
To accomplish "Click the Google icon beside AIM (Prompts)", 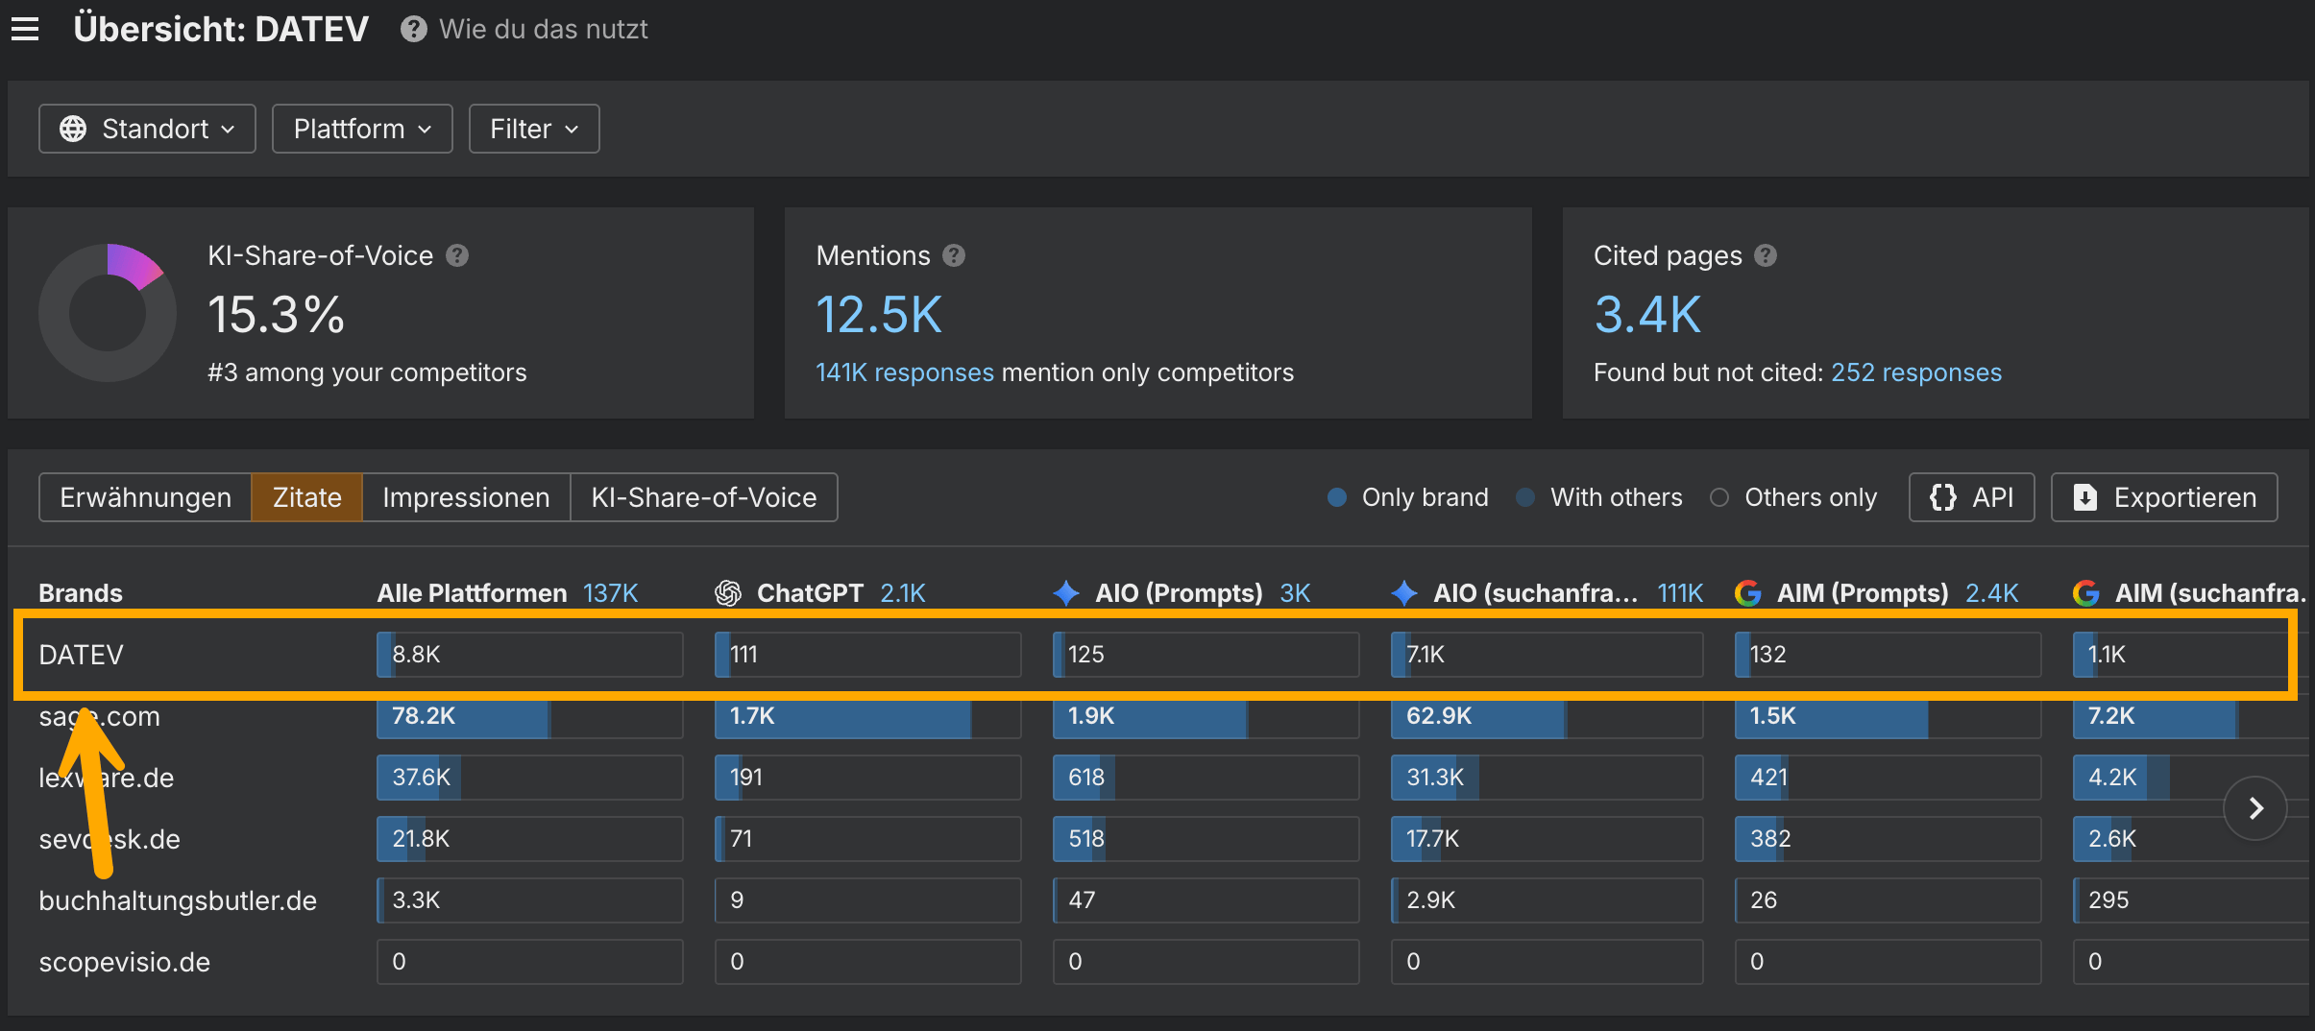I will pos(1748,593).
